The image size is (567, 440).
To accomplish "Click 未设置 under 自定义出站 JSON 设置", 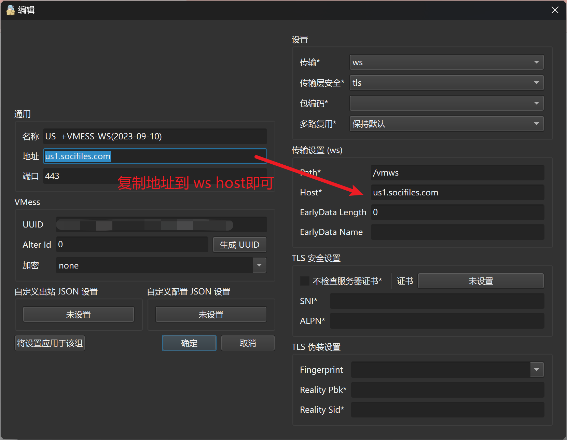I will (x=78, y=314).
